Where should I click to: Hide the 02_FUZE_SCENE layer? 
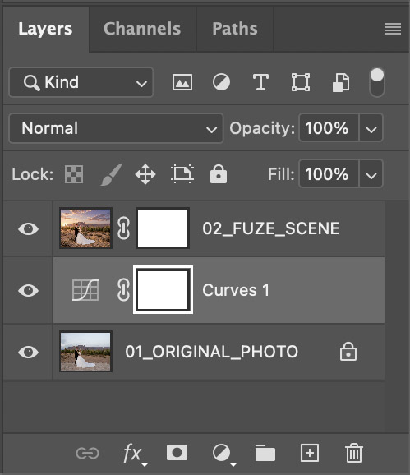click(x=28, y=228)
